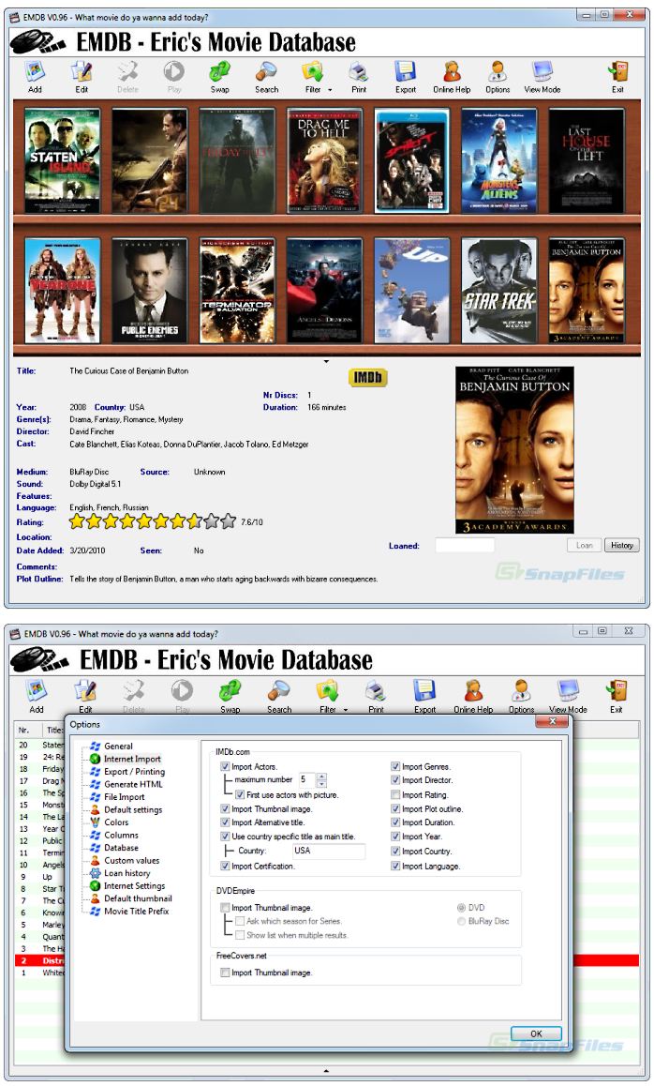Click the Country text field showing USA

click(329, 851)
